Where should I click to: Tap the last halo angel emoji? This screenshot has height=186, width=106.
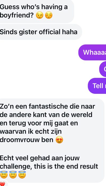[22, 175]
